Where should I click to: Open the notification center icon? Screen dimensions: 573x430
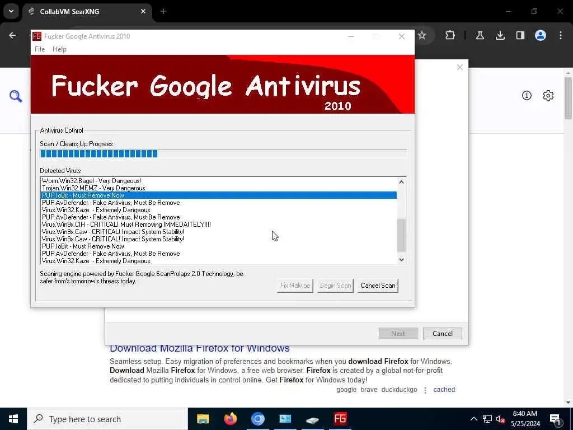pos(555,419)
